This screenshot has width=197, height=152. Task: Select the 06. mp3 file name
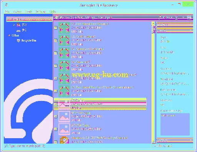tap(102, 87)
